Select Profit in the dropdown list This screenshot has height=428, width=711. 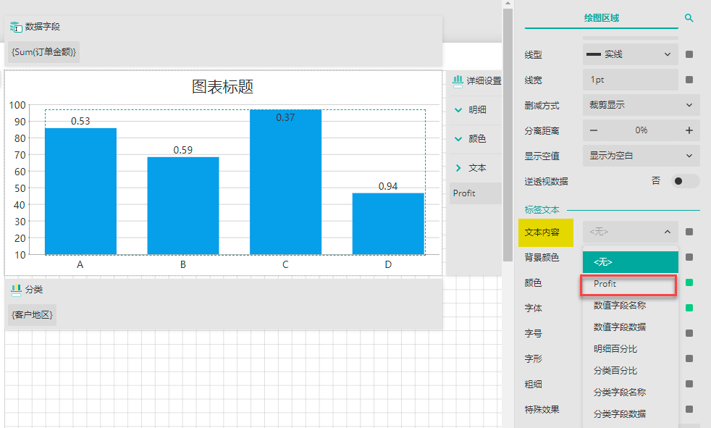(x=631, y=284)
